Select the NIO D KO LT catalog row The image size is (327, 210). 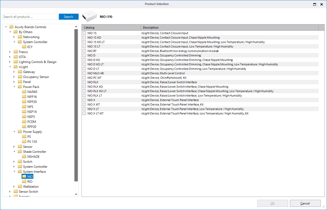(x=200, y=64)
